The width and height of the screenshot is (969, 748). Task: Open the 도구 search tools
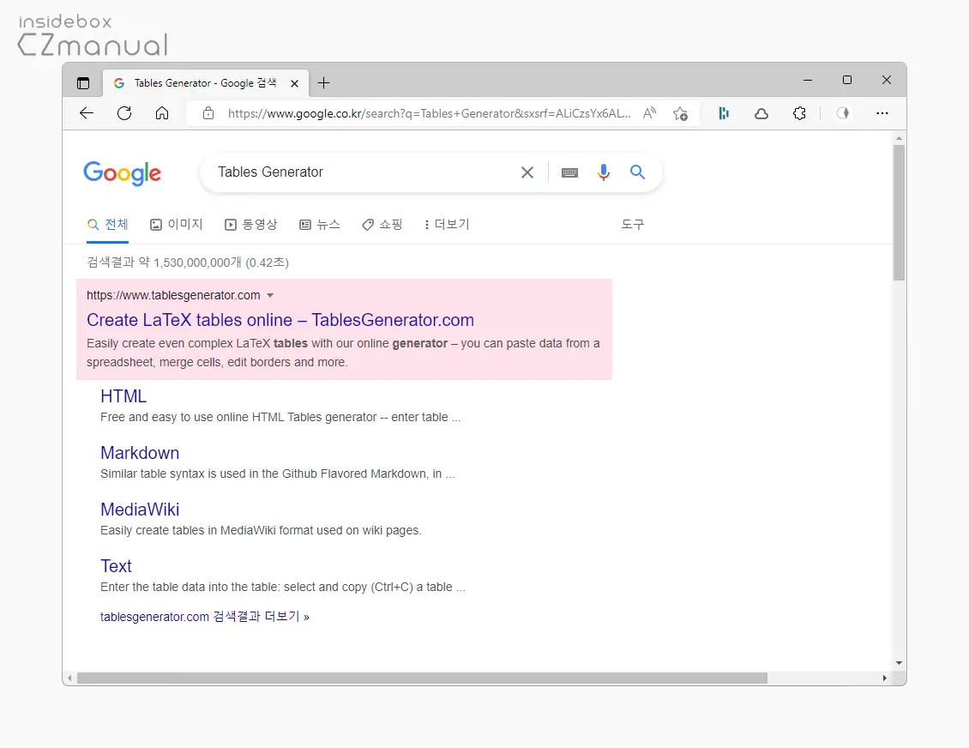click(633, 225)
